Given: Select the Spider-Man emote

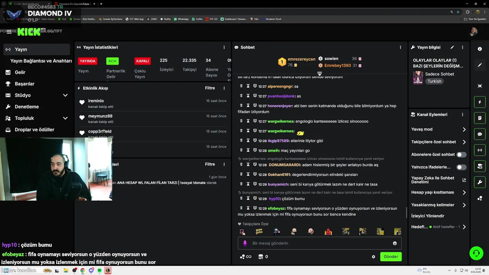Looking at the screenshot, I should pos(328,231).
